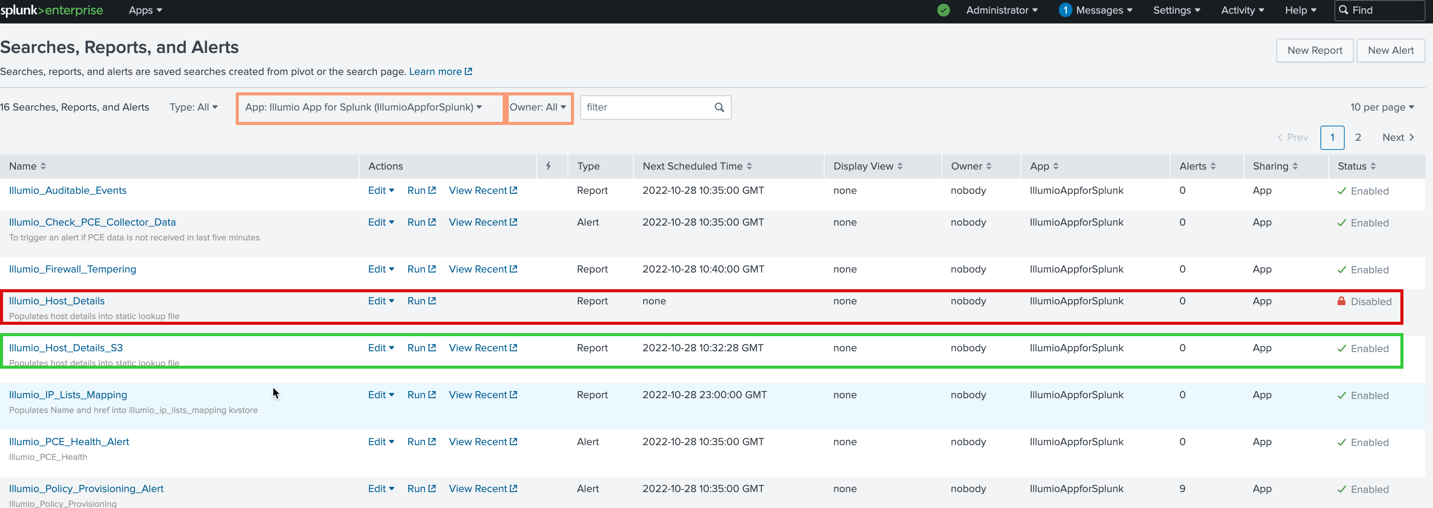Viewport: 1433px width, 508px height.
Task: Open the Settings menu
Action: coord(1177,10)
